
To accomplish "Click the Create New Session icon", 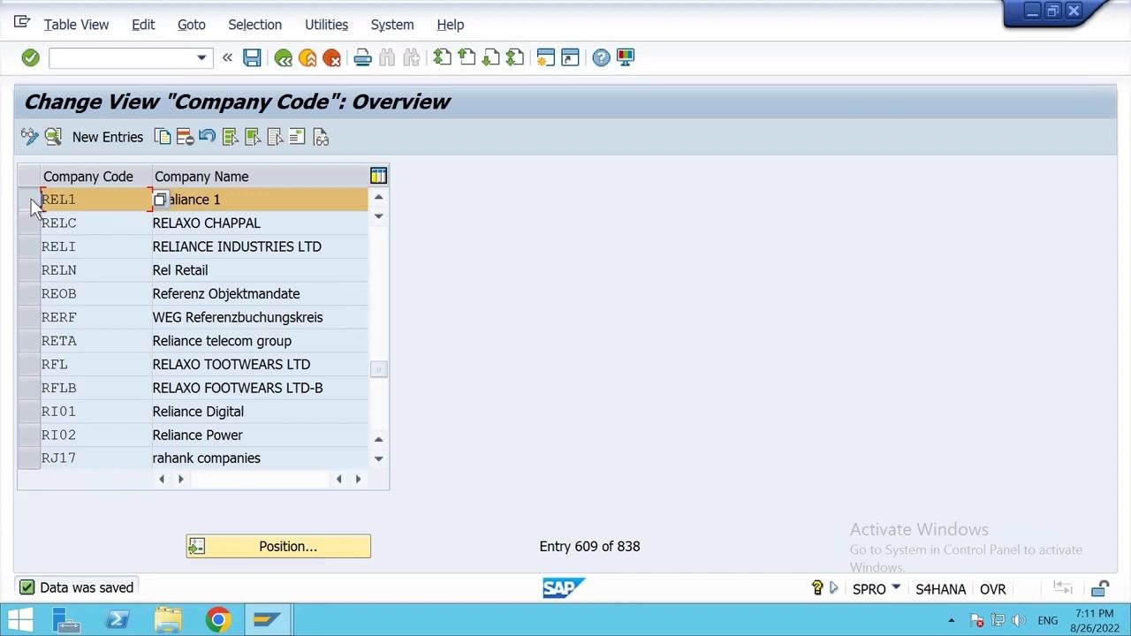I will [x=545, y=57].
